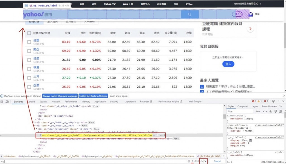The image size is (286, 164).
Task: Click Switch DevTools to Chinese button
Action: pos(93,96)
